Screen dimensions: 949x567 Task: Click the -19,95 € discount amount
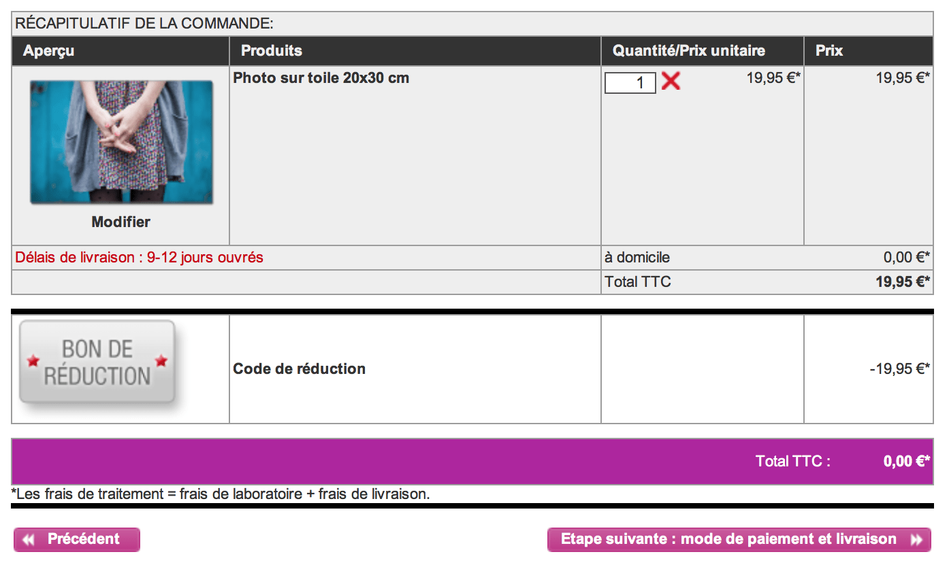pyautogui.click(x=900, y=368)
